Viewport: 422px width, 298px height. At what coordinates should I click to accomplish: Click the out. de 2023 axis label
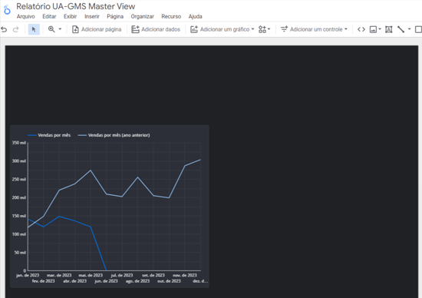(x=169, y=281)
